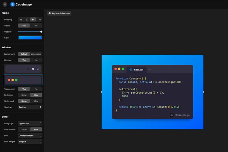
Task: Click the red dot in code window
Action: (x=116, y=69)
